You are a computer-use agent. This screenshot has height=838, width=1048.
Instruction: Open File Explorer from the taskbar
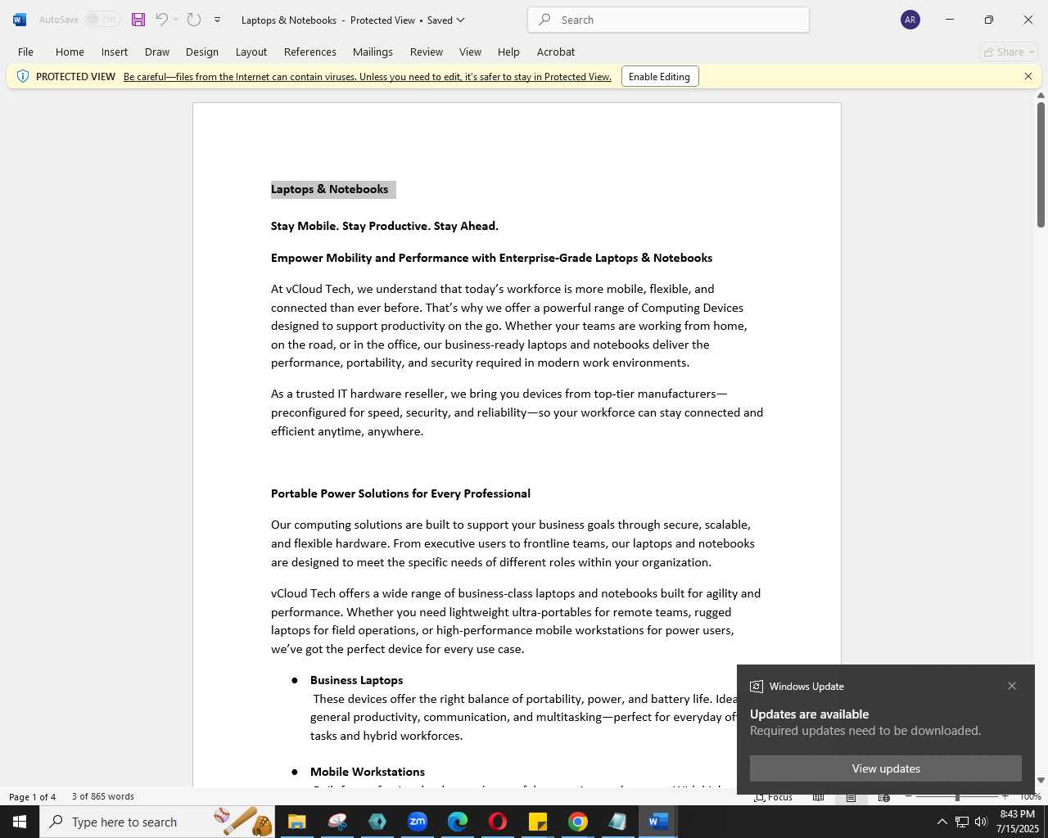point(297,822)
